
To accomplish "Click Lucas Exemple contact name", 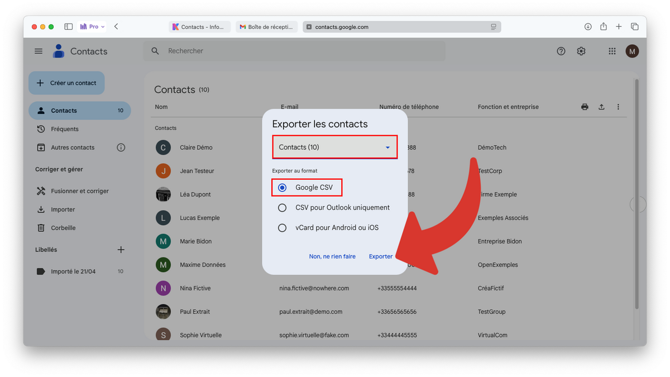I will pos(200,218).
